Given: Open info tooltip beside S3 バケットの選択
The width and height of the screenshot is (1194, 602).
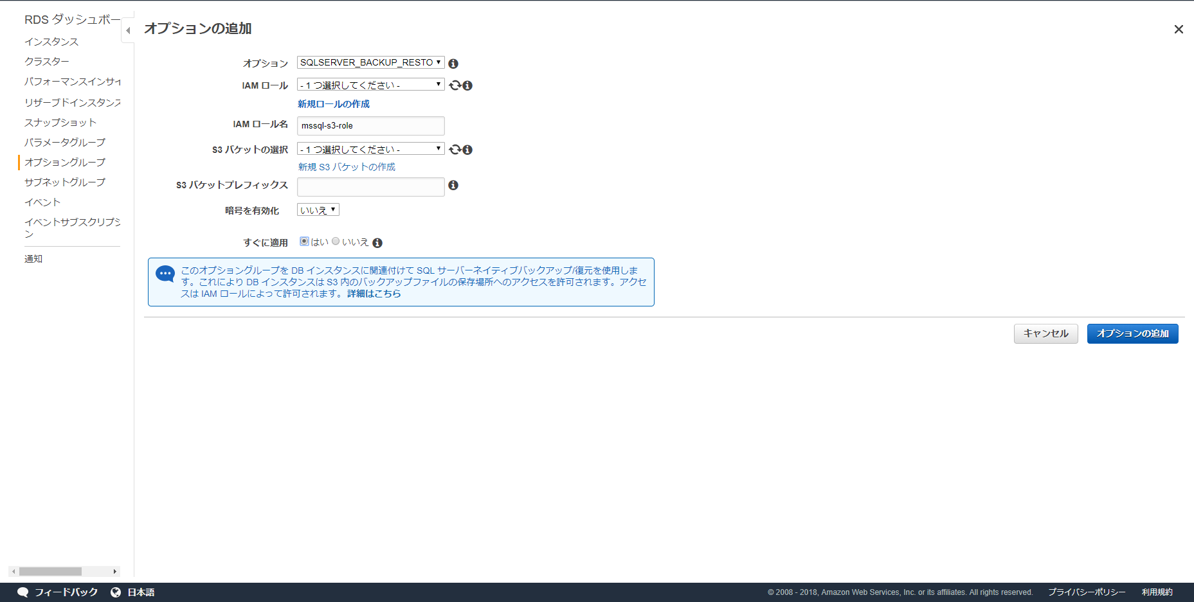Looking at the screenshot, I should pyautogui.click(x=468, y=150).
